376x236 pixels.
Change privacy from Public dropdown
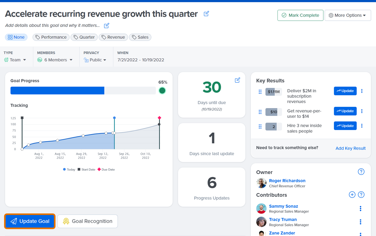point(95,60)
